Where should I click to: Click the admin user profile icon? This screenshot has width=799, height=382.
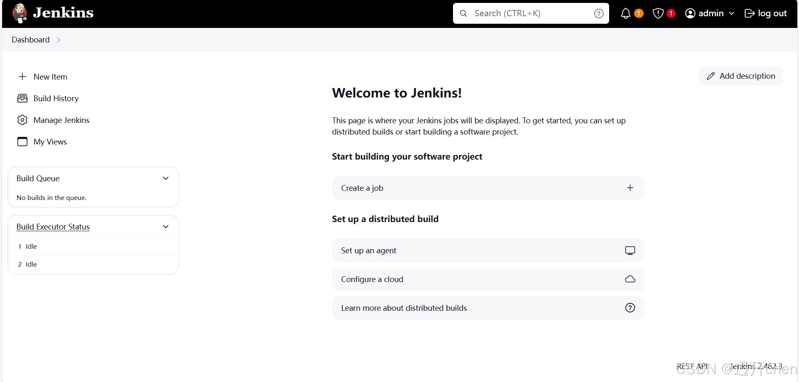coord(690,13)
